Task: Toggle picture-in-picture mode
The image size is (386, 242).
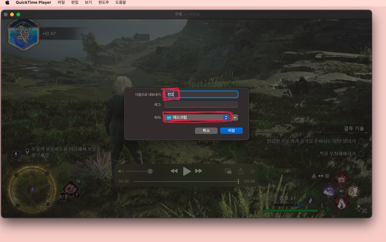Action: coord(228,171)
